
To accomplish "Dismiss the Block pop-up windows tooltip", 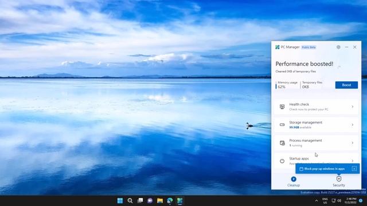I will [354, 169].
